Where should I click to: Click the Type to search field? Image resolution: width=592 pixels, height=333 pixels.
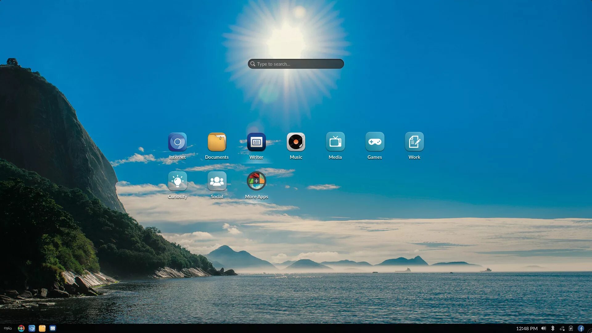tap(296, 64)
